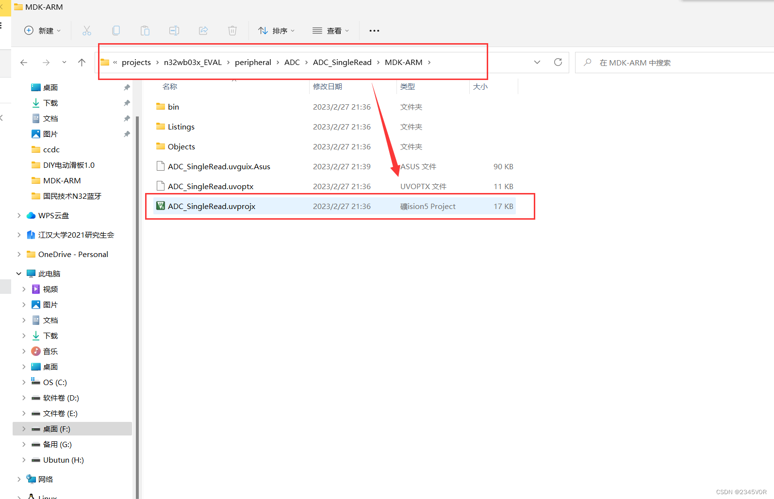Screen dimensions: 774x499
Task: Click the pin icon beside pinned 文档
Action: coord(127,118)
